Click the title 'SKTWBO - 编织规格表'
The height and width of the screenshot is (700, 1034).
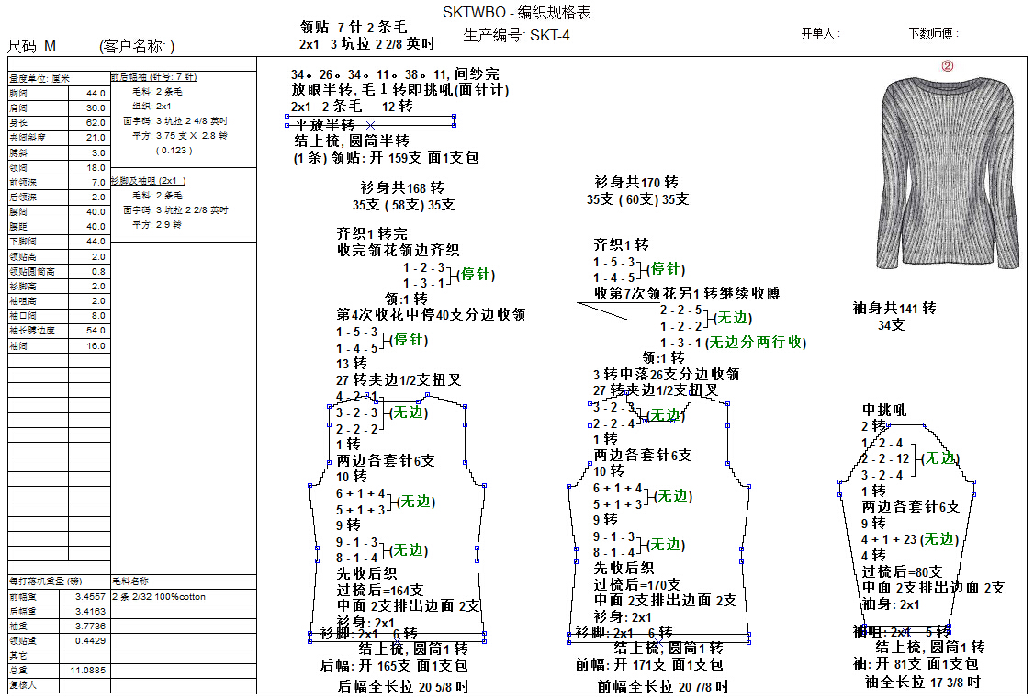(516, 12)
